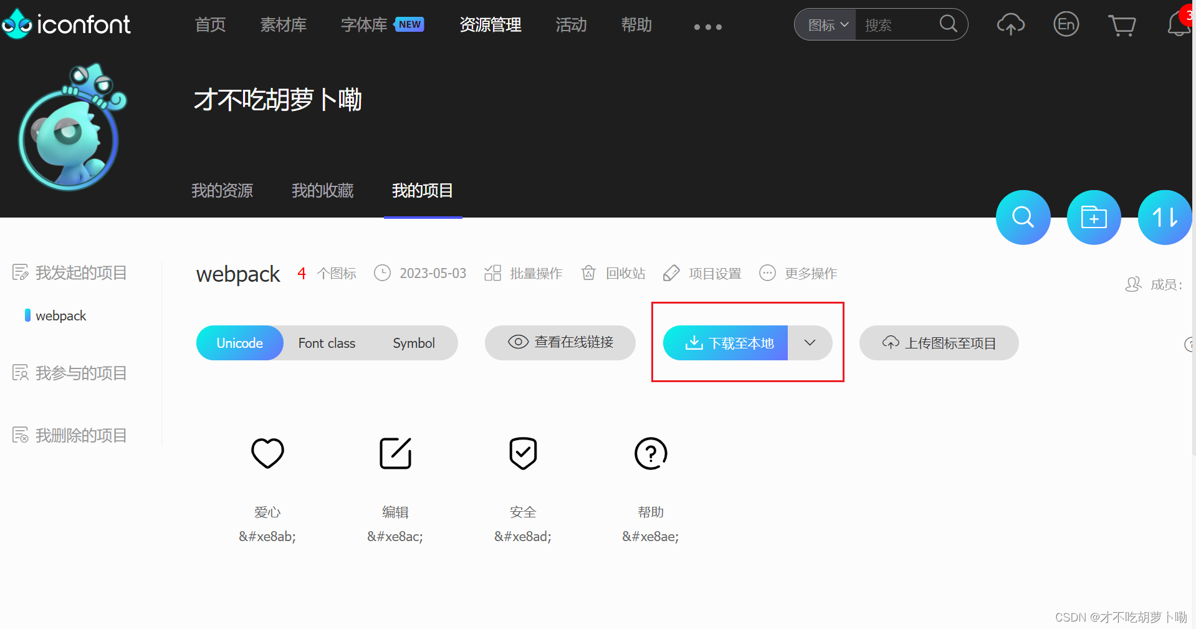Open the shopping cart icon
Screen dimensions: 1196x629
(x=1122, y=25)
